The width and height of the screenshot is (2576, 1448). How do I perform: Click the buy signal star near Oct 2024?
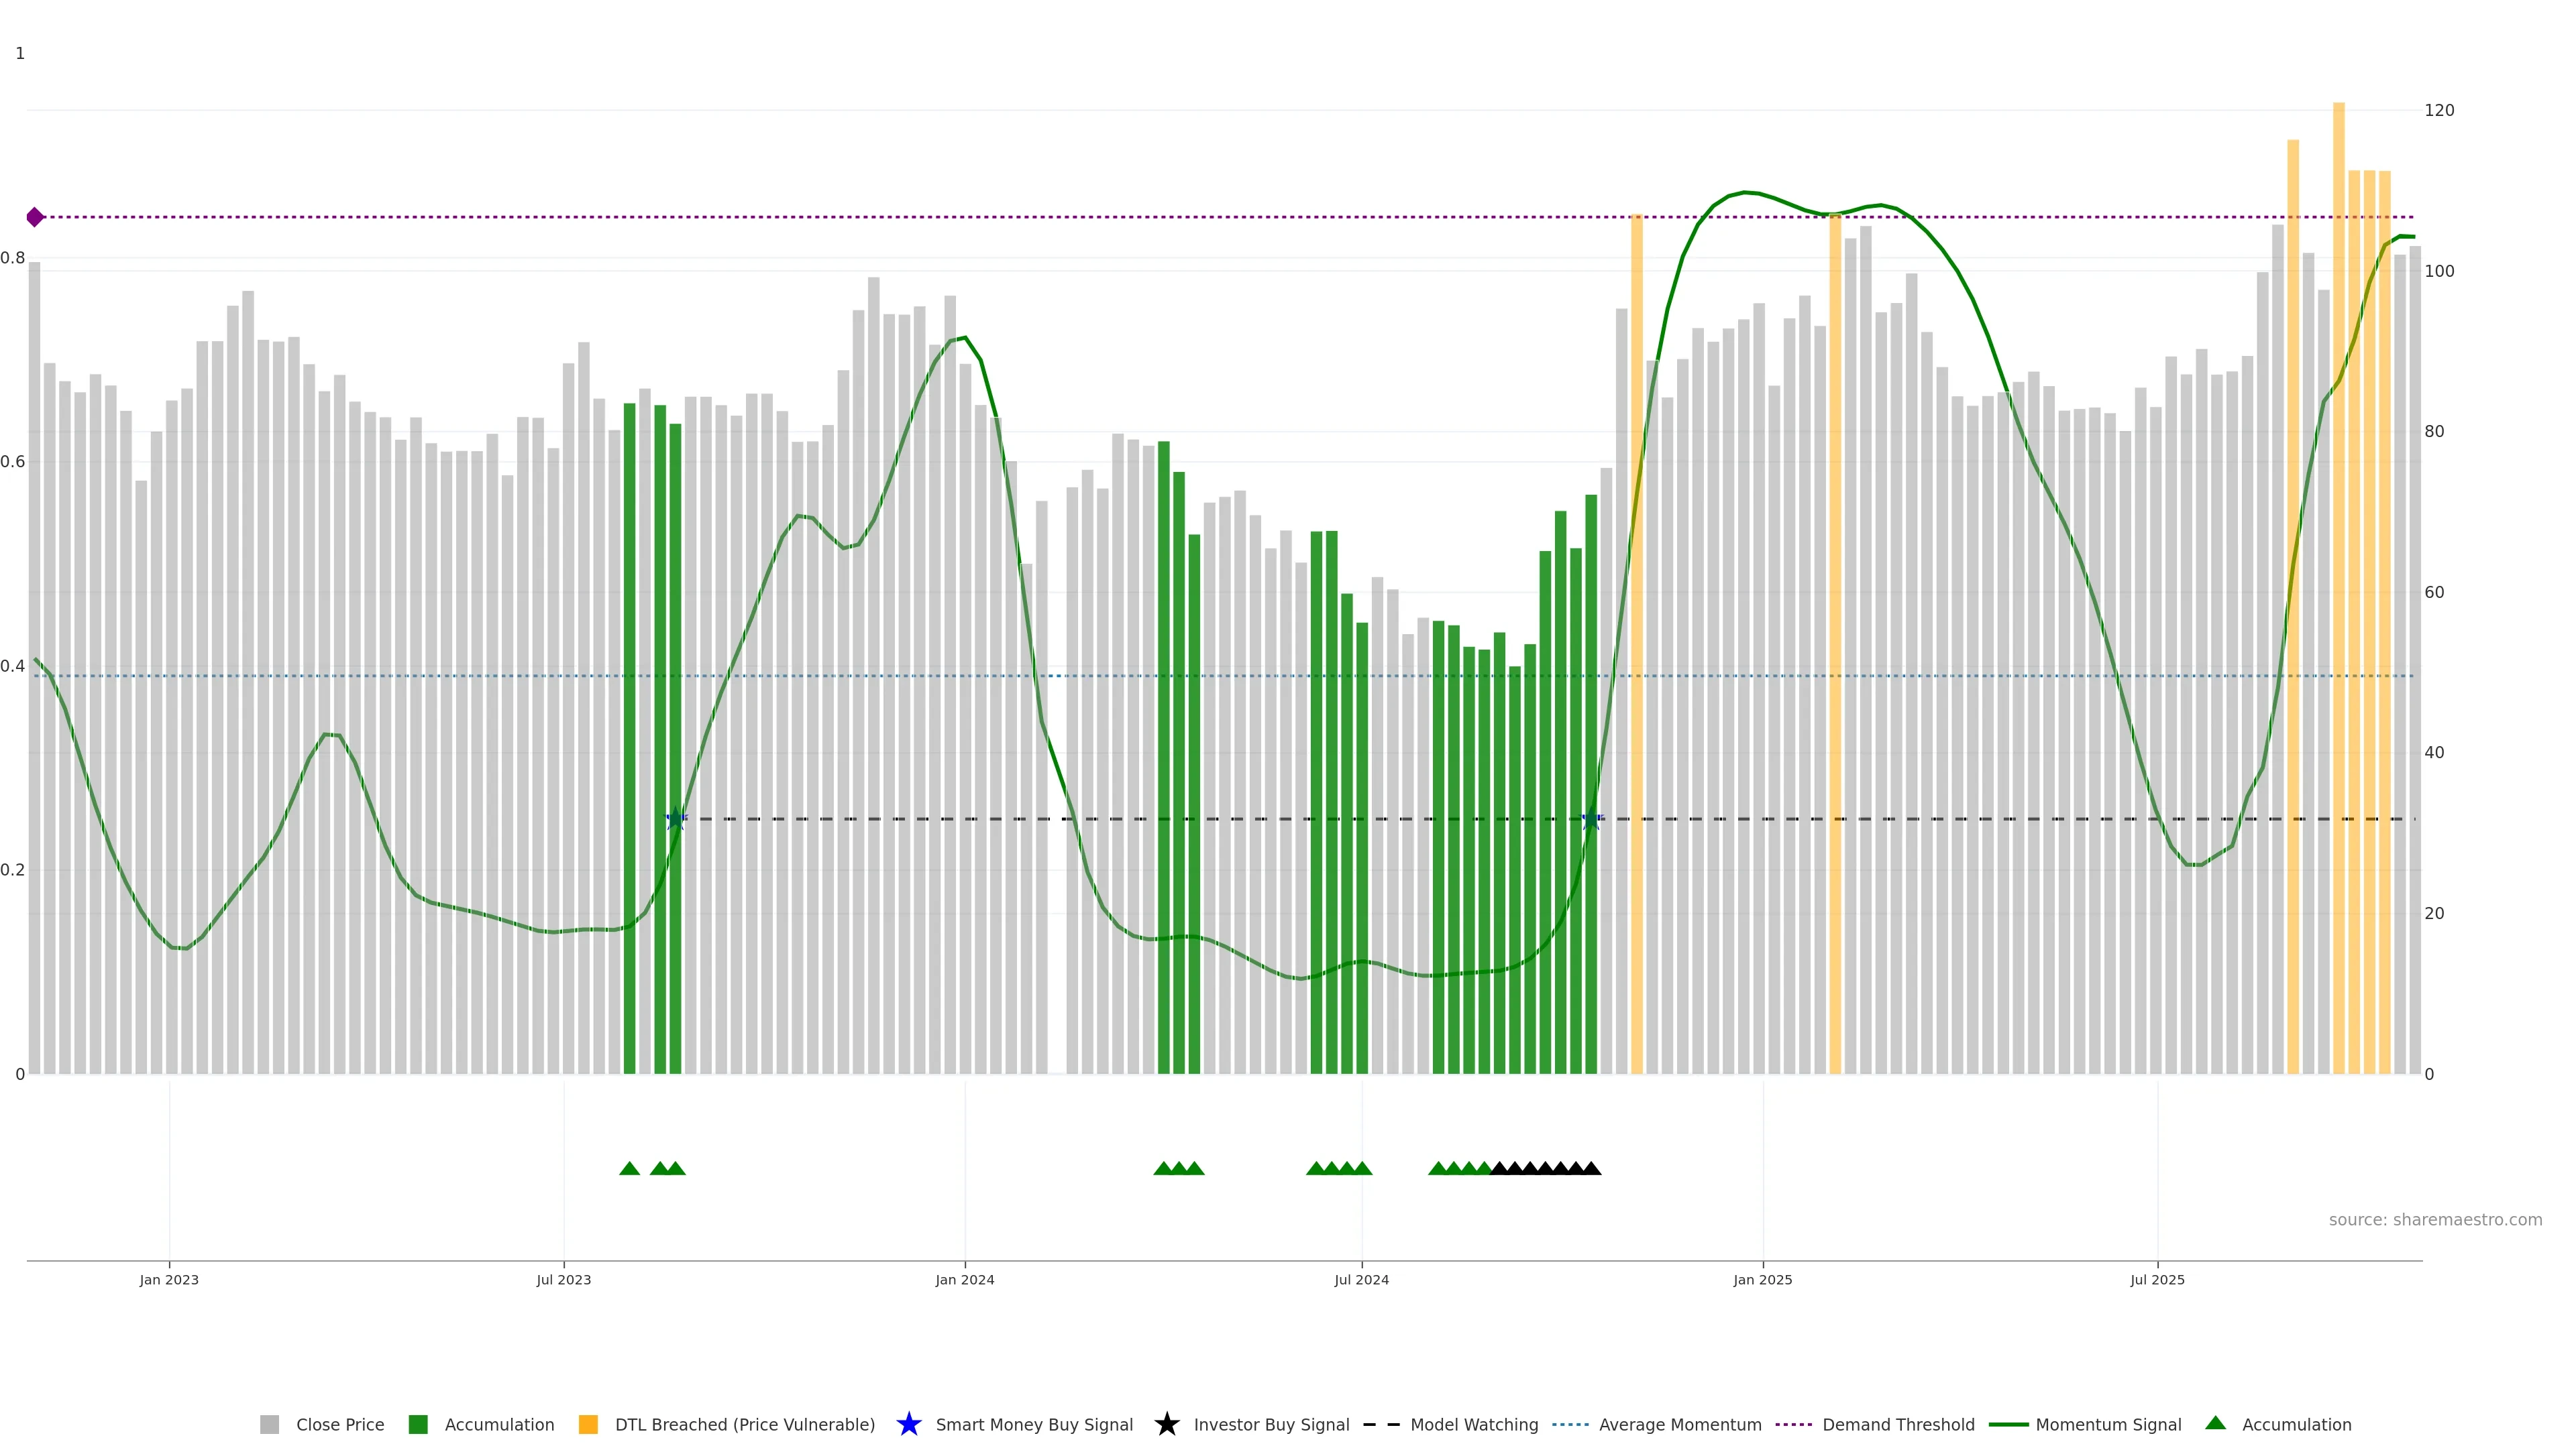(x=1591, y=819)
